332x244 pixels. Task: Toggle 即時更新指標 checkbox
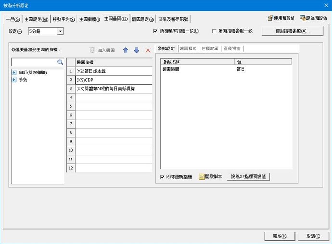click(x=162, y=177)
